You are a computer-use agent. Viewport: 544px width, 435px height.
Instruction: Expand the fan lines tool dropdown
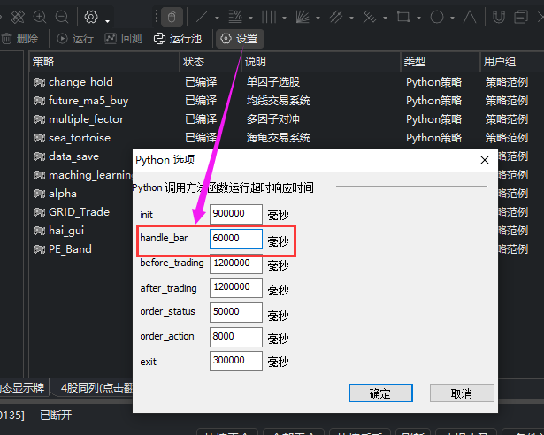point(318,18)
